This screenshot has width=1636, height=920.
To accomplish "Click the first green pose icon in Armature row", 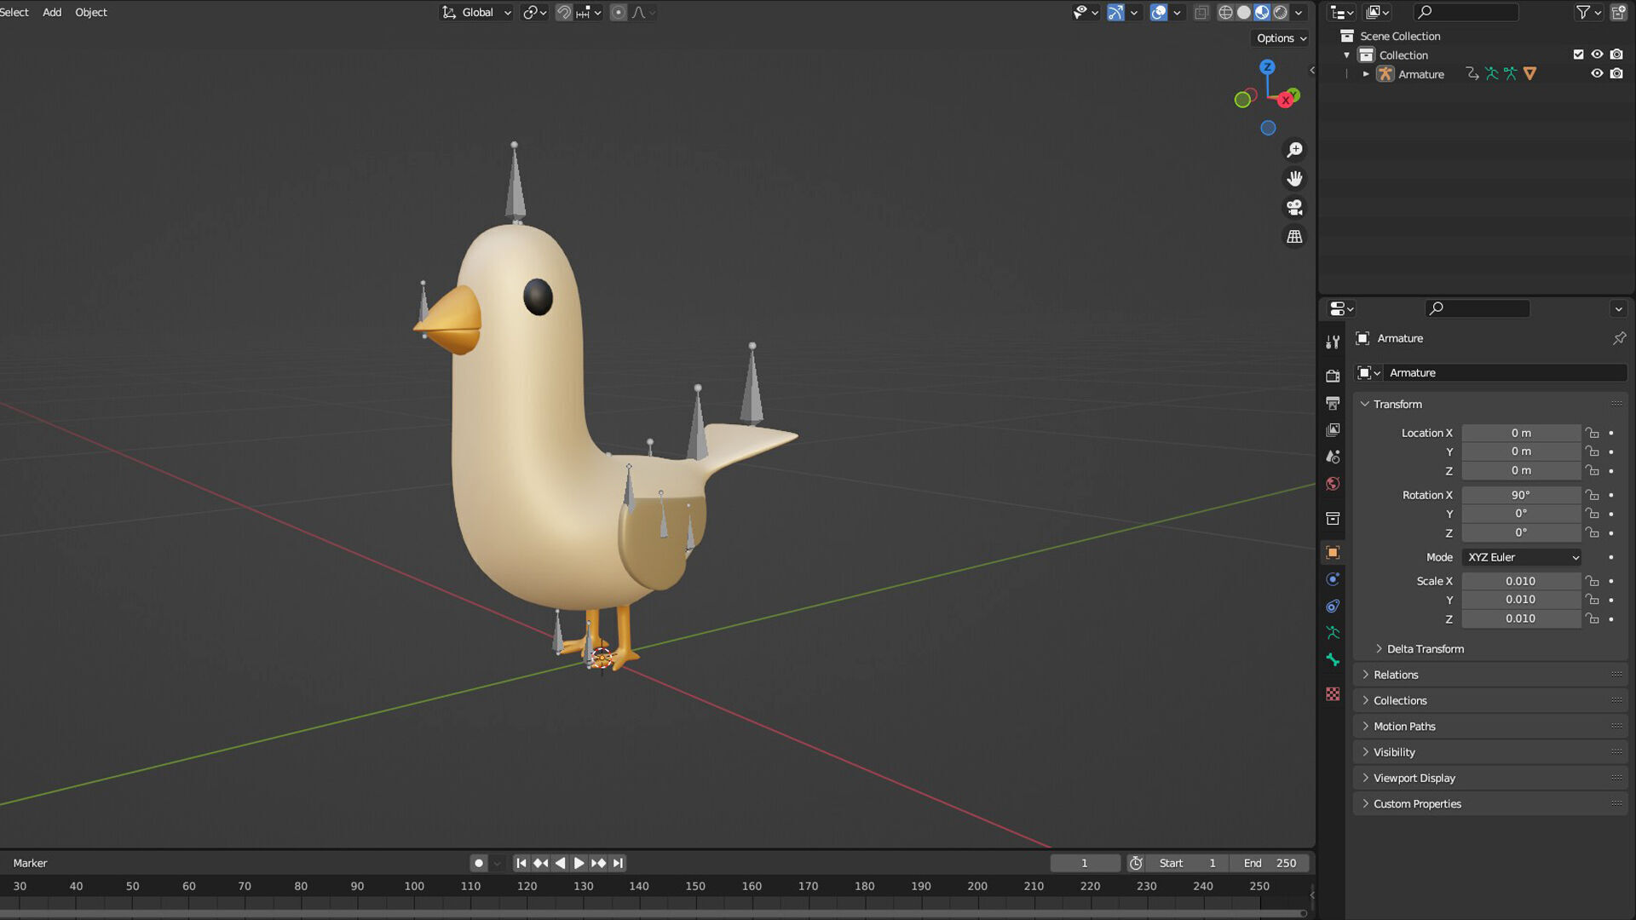I will click(1491, 74).
